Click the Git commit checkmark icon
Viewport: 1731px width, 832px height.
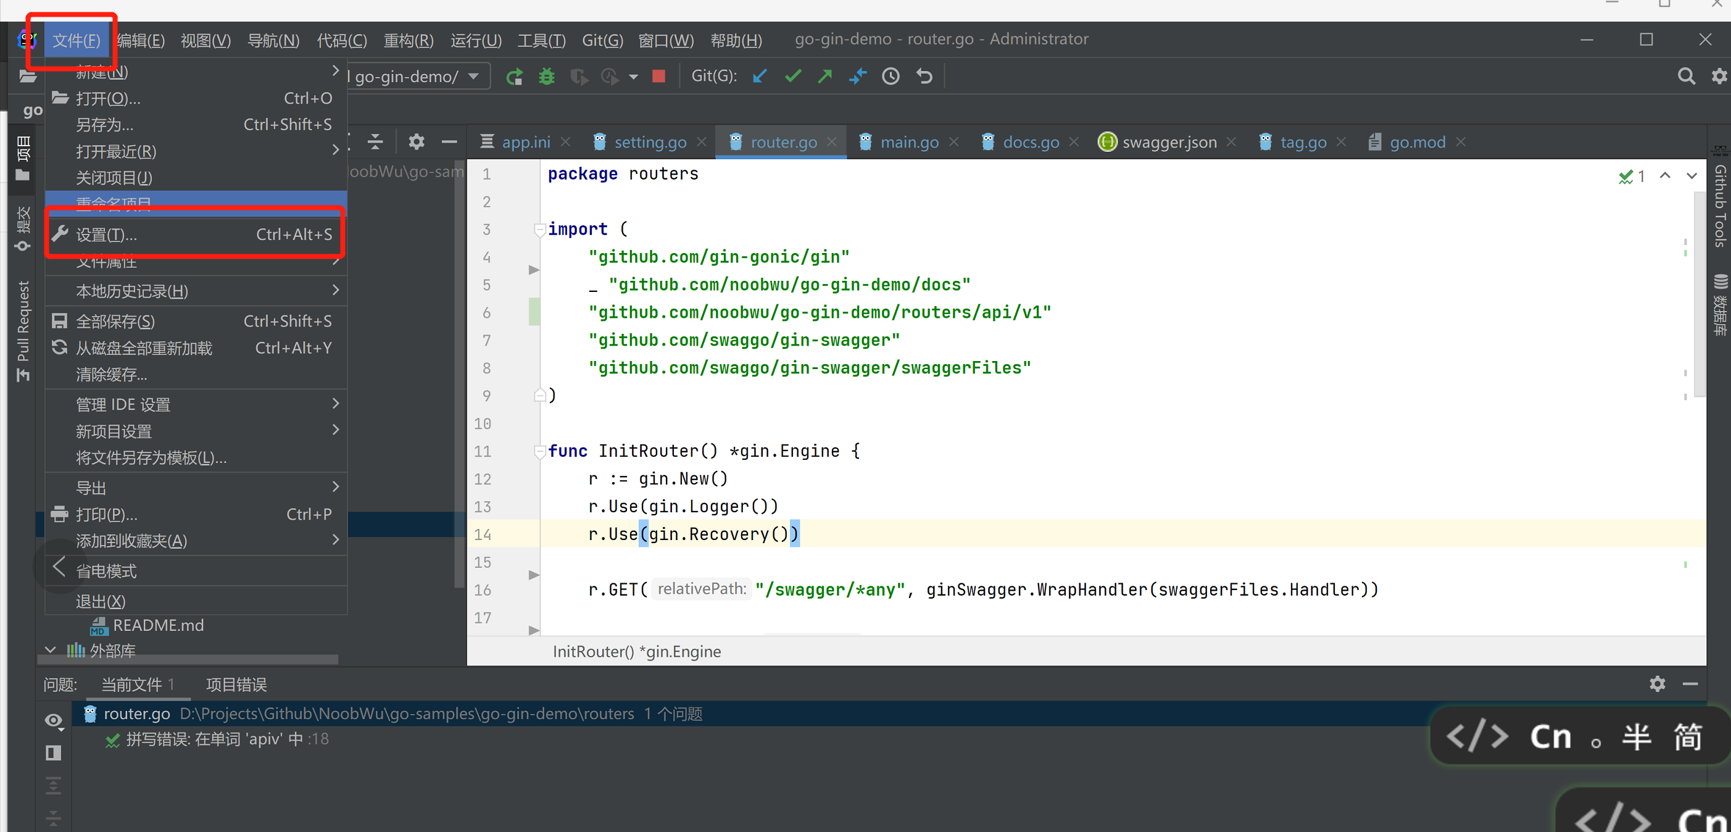tap(793, 77)
